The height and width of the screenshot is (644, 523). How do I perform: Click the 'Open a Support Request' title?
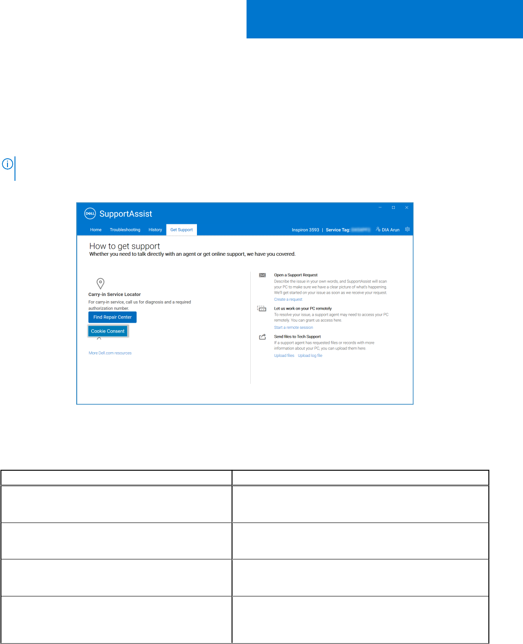coord(296,275)
